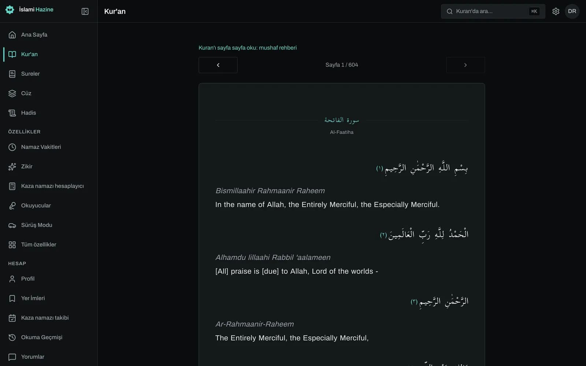Open the Okuma Geçmişi history icon

pos(12,337)
